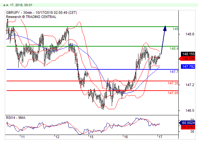Click the red support label 147.35
Viewport: 198px width, 142px height.
coord(173,83)
